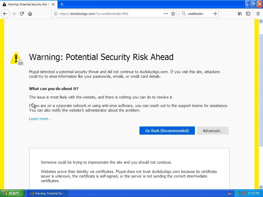Click the scrollbar up arrow
Viewport: 263px width, 197px height.
(261, 21)
